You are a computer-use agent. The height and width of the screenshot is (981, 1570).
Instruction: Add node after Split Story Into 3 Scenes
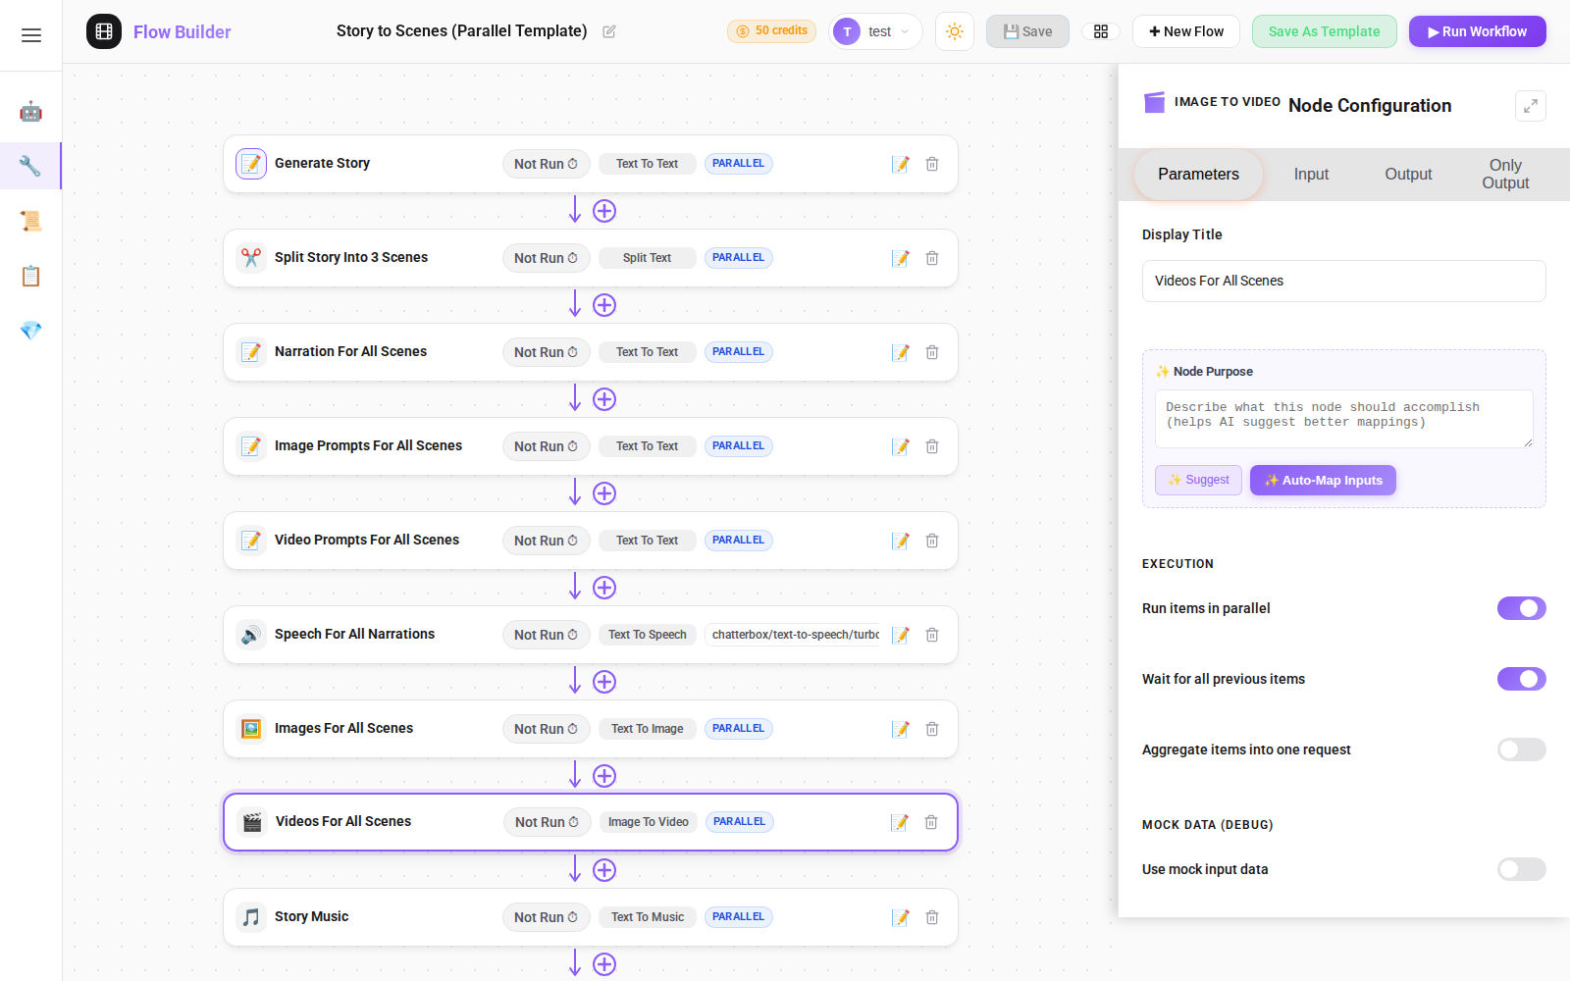pyautogui.click(x=604, y=305)
